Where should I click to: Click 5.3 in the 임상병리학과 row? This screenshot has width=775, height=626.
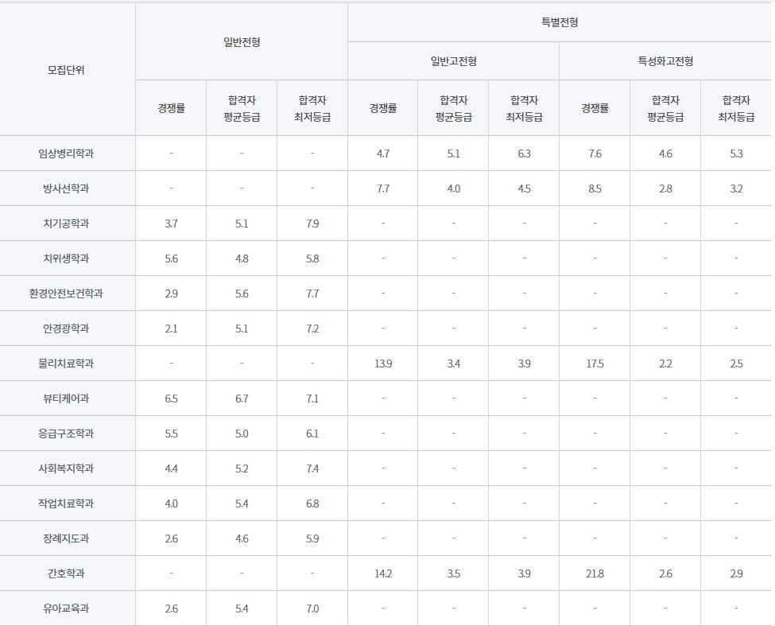[x=736, y=154]
